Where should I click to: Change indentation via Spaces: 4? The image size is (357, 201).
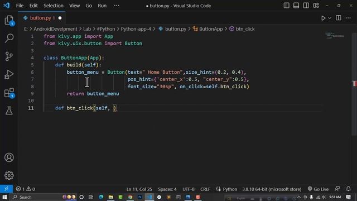[167, 189]
